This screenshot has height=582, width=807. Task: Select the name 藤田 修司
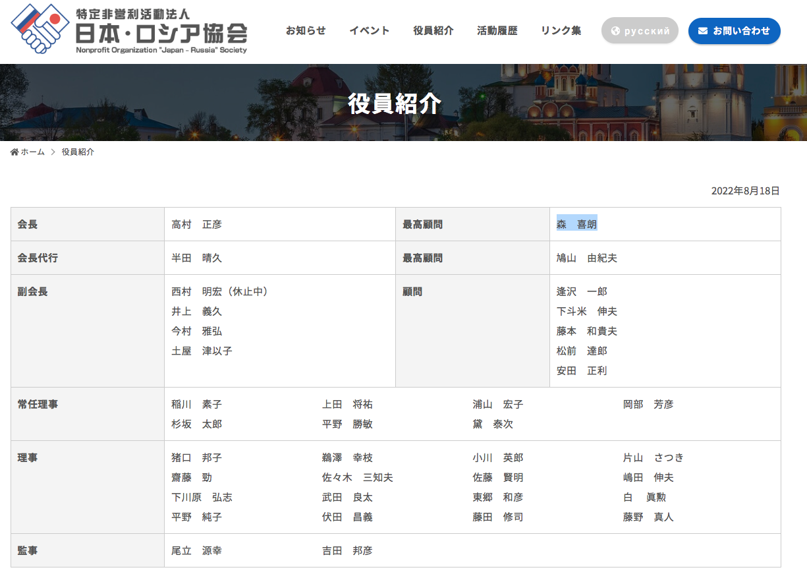coord(498,517)
